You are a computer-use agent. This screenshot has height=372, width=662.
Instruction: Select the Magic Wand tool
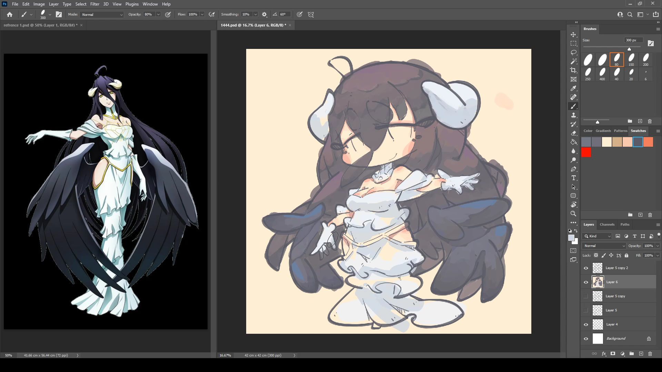(x=573, y=62)
